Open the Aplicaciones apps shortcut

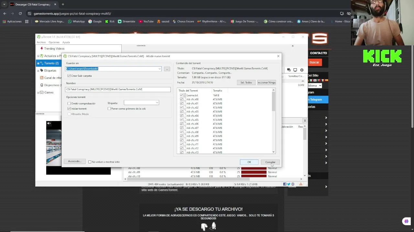pos(12,22)
